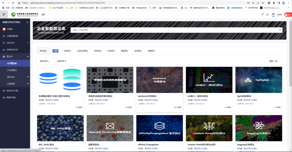Select the 全部 category filter
Screen dimensions: 292x152
coord(56,51)
